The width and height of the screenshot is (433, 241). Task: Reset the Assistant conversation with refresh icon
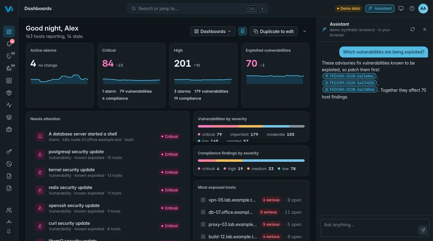pos(412,29)
